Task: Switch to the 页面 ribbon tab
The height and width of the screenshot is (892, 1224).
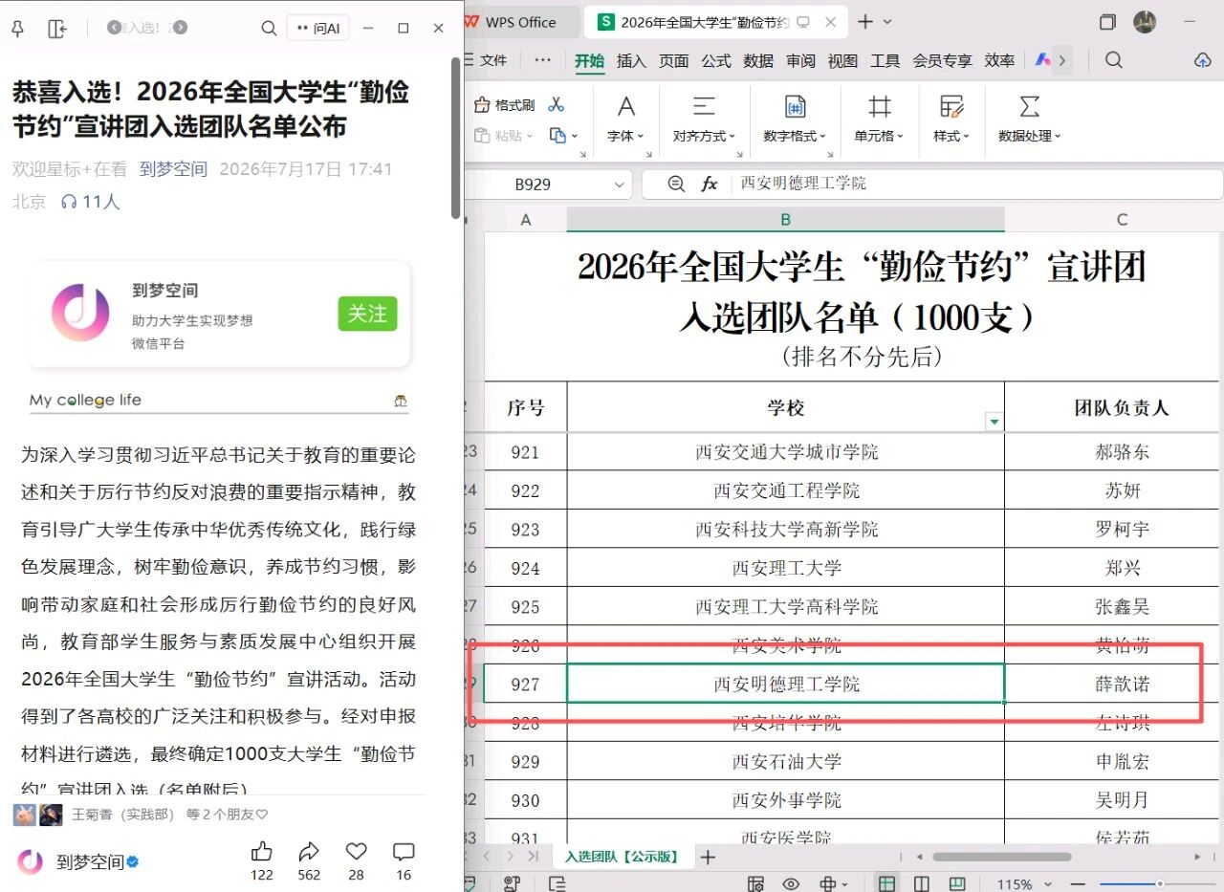Action: 673,61
